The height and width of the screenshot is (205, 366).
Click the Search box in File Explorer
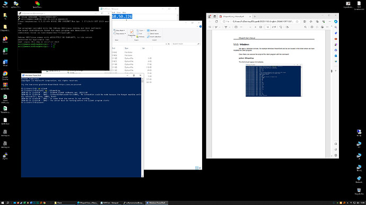coord(186,44)
